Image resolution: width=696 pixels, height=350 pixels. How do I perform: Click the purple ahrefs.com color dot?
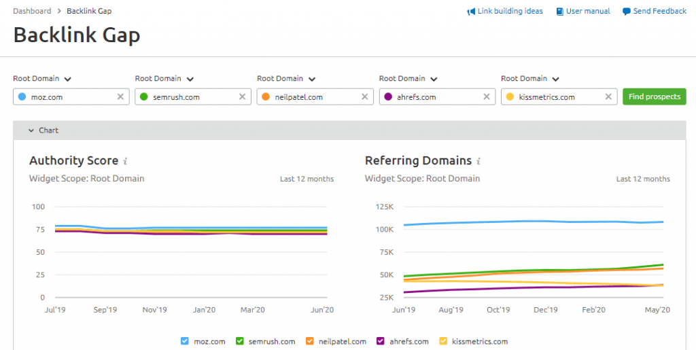(x=388, y=97)
